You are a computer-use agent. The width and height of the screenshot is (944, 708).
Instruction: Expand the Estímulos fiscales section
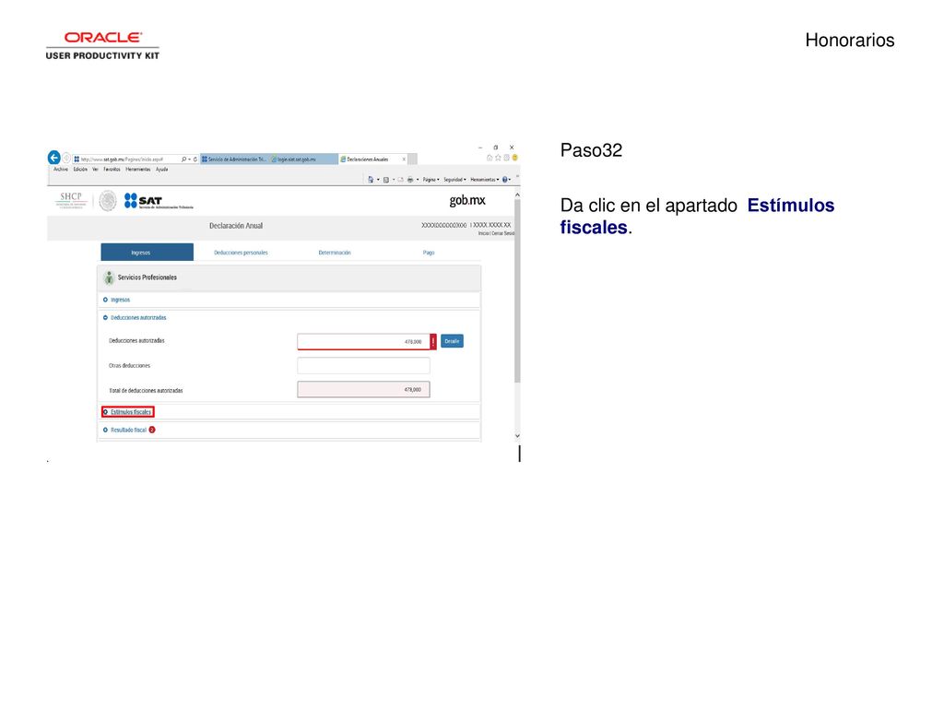[127, 412]
